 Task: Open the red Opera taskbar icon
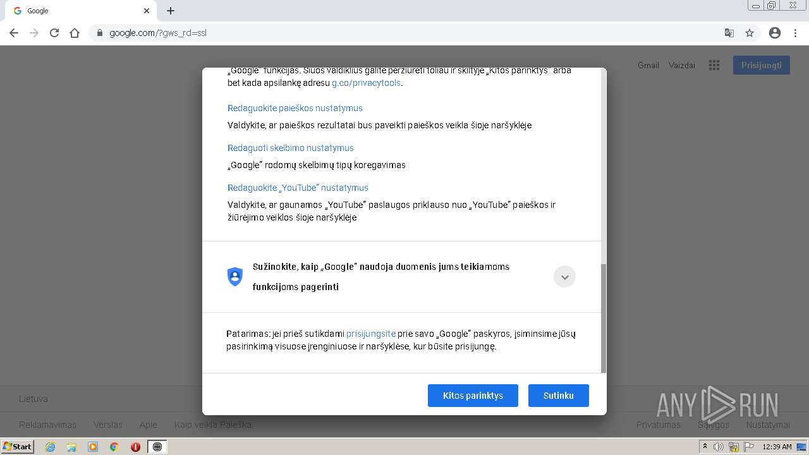[x=135, y=447]
